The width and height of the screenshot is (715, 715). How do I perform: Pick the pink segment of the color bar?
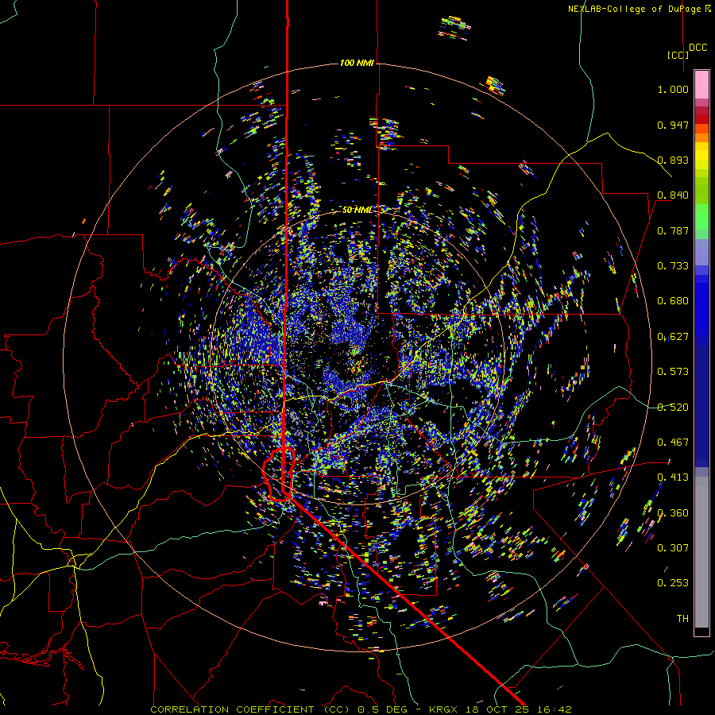[701, 85]
